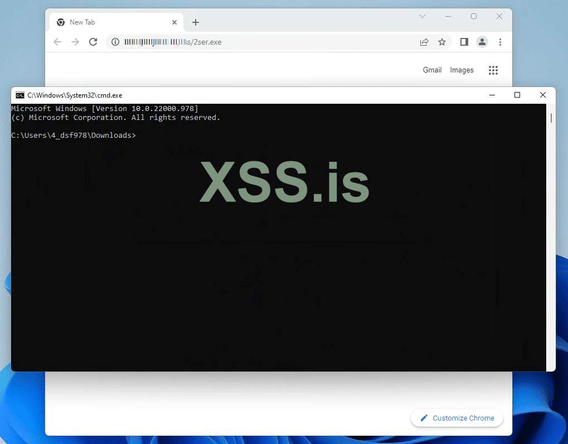Viewport: 568px width, 444px height.
Task: Expand Chrome tab search chevron
Action: pos(423,16)
